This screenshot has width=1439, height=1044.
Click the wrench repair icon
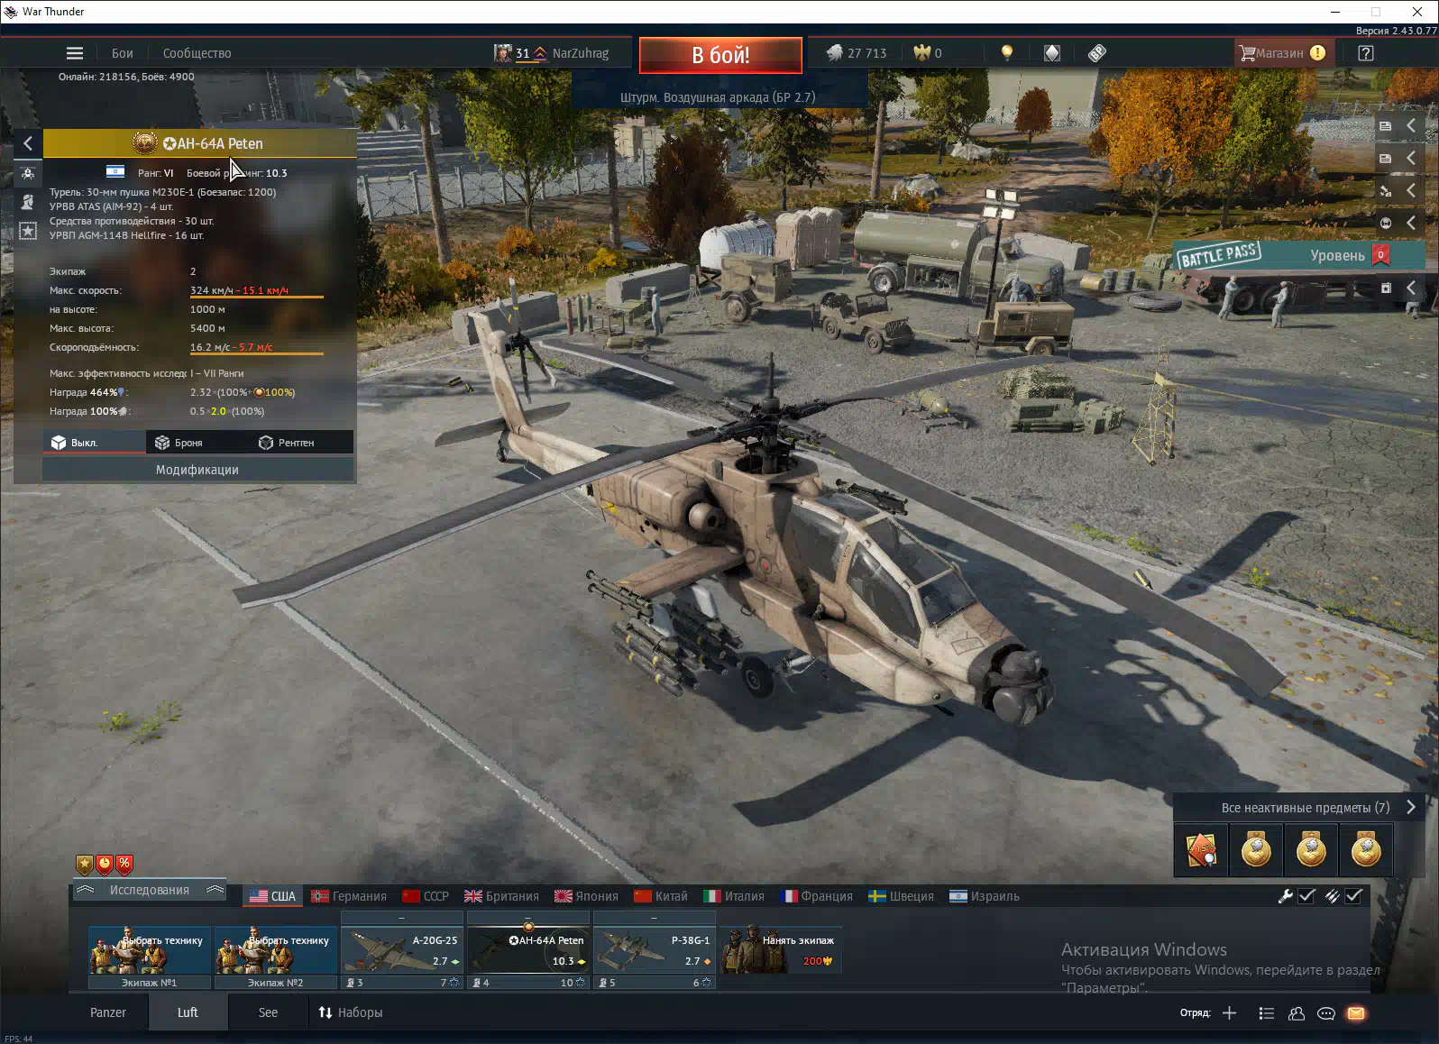pos(1286,896)
